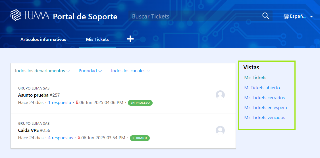320x158 pixels.
Task: Click avatar icon on Asunto prueba ticket
Action: click(220, 95)
